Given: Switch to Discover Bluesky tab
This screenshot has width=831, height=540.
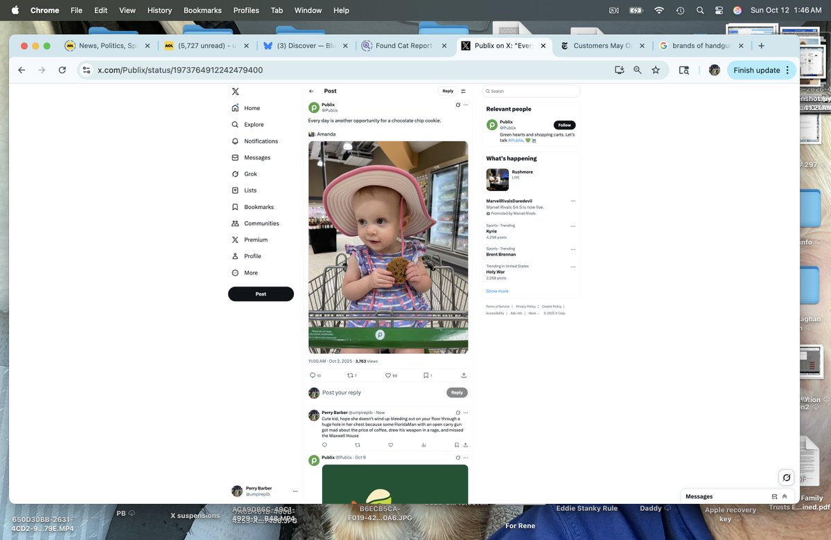Looking at the screenshot, I should 306,46.
